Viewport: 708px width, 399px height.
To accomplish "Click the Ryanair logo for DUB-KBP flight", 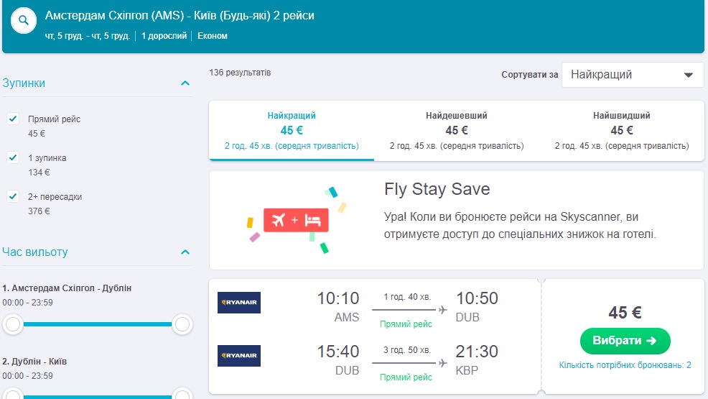I will coord(239,356).
